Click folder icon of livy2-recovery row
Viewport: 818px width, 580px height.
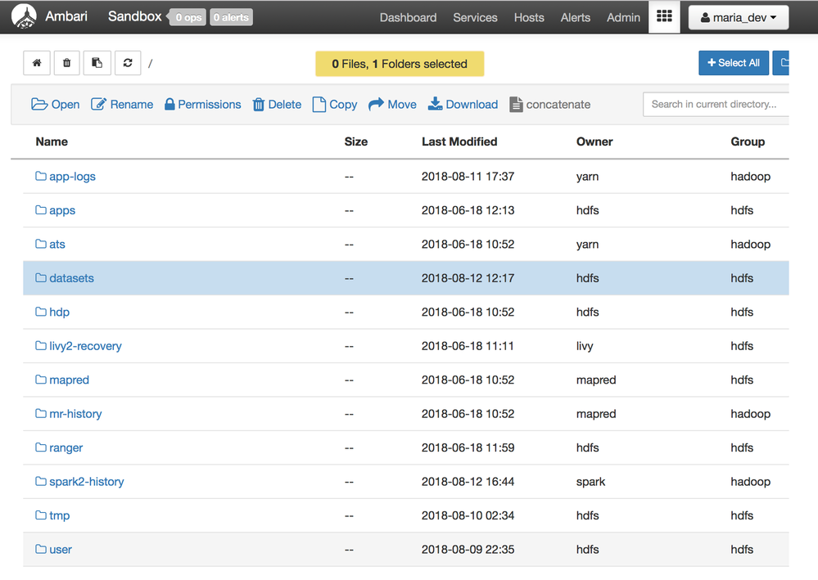tap(41, 345)
